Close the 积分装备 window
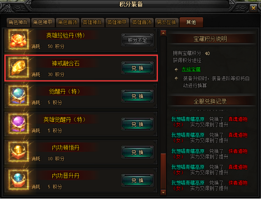The width and height of the screenshot is (261, 199). 253,8
